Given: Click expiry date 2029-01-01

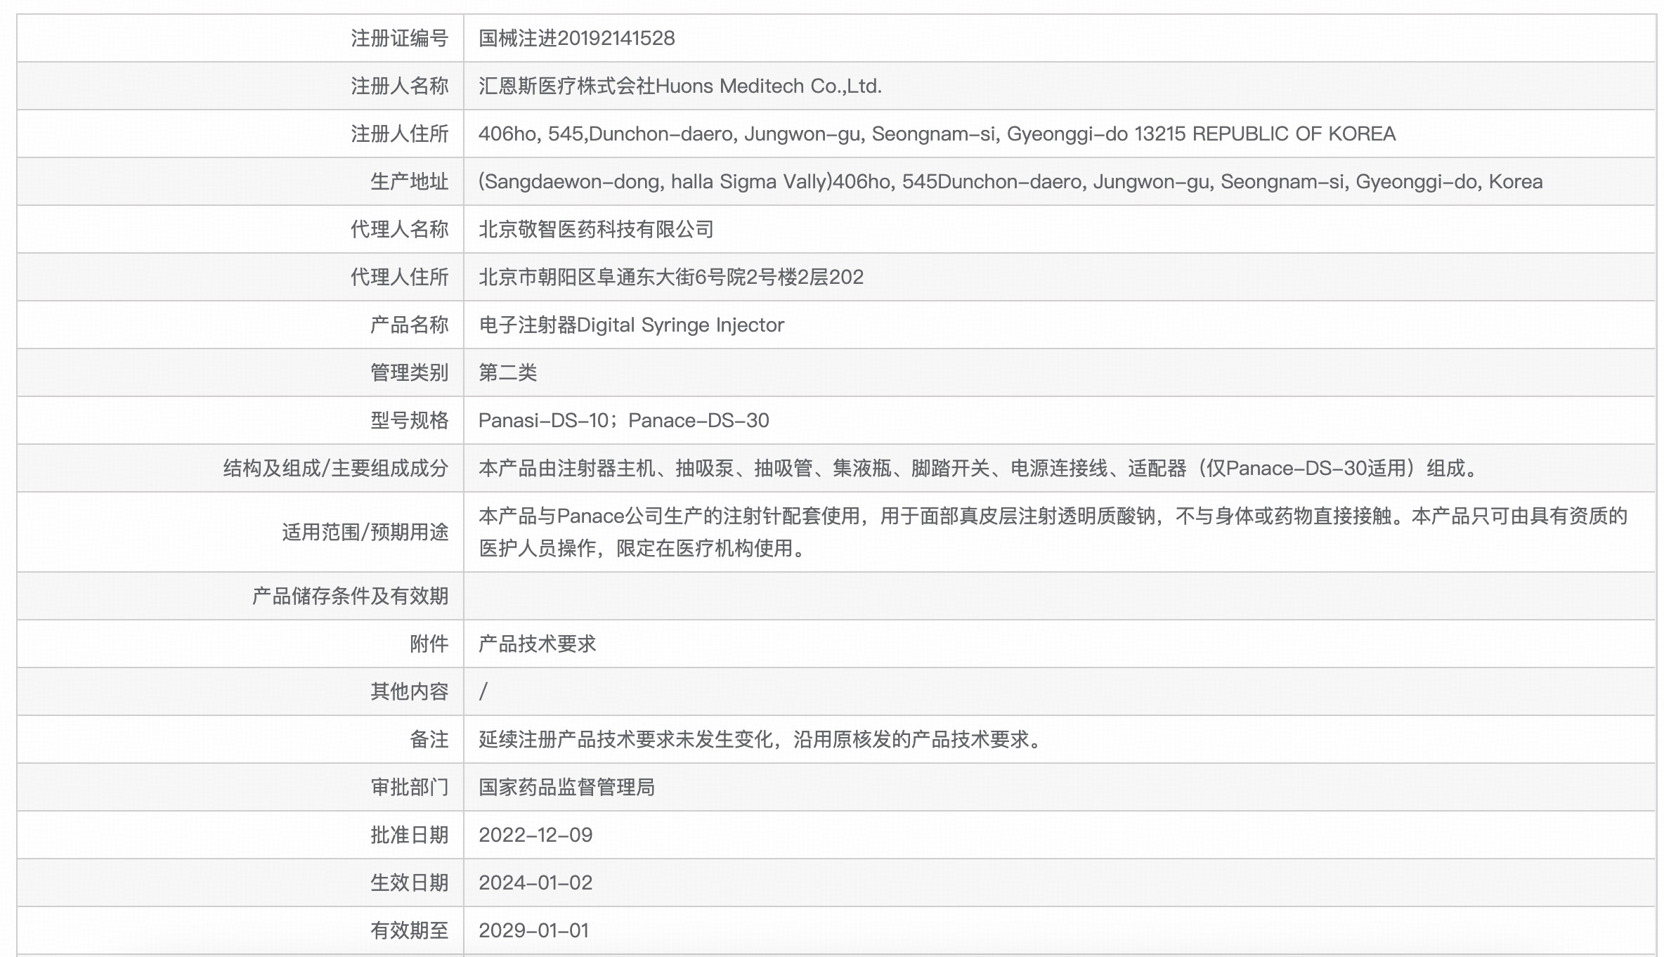Looking at the screenshot, I should point(533,930).
